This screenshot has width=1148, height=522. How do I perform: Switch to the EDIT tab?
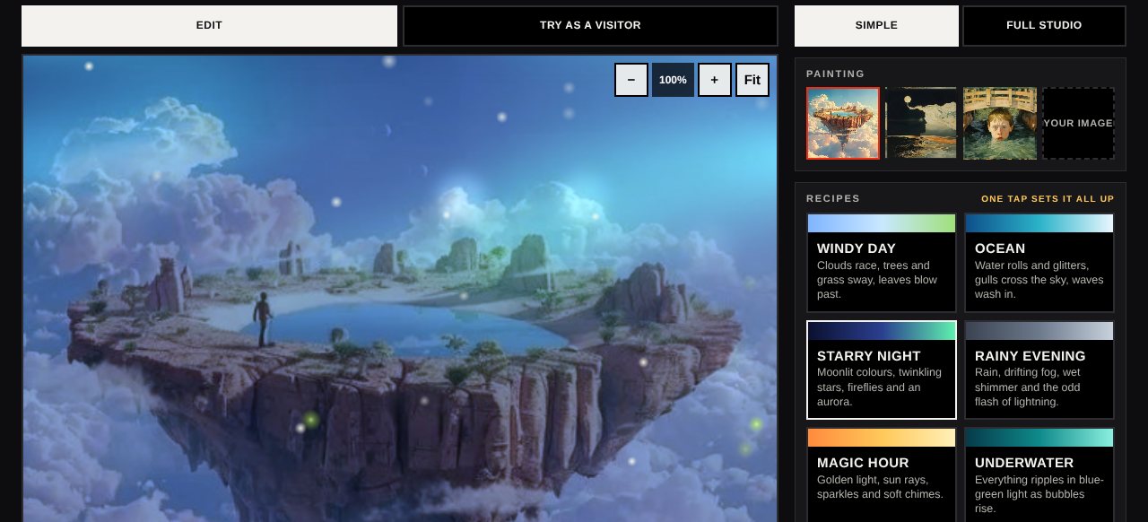(209, 26)
